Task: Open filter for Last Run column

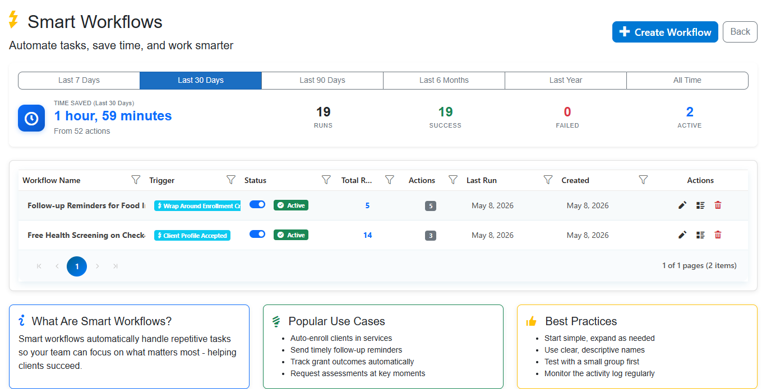Action: click(x=548, y=180)
